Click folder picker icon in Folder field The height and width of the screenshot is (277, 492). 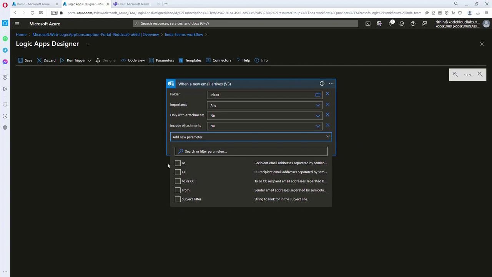tap(318, 95)
